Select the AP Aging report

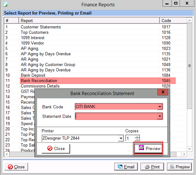[x=29, y=48]
